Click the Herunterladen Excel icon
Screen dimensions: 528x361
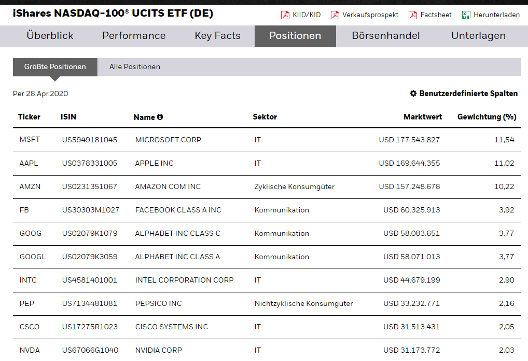pyautogui.click(x=466, y=15)
